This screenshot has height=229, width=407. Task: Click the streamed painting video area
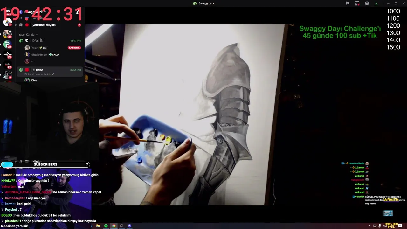189,114
